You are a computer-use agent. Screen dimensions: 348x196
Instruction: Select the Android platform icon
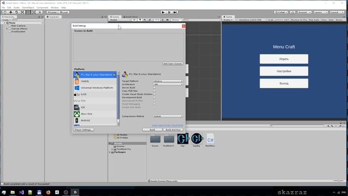77,120
